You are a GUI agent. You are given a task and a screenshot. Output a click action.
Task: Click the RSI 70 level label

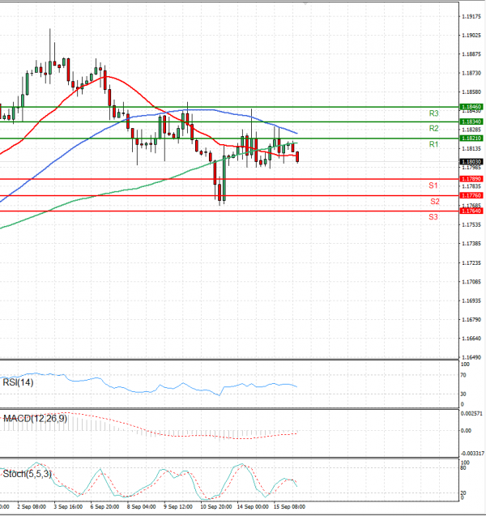pos(463,375)
